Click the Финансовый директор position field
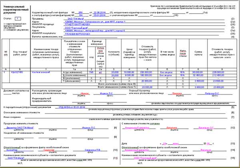Viewport: 240px width, 168px height. point(137,127)
